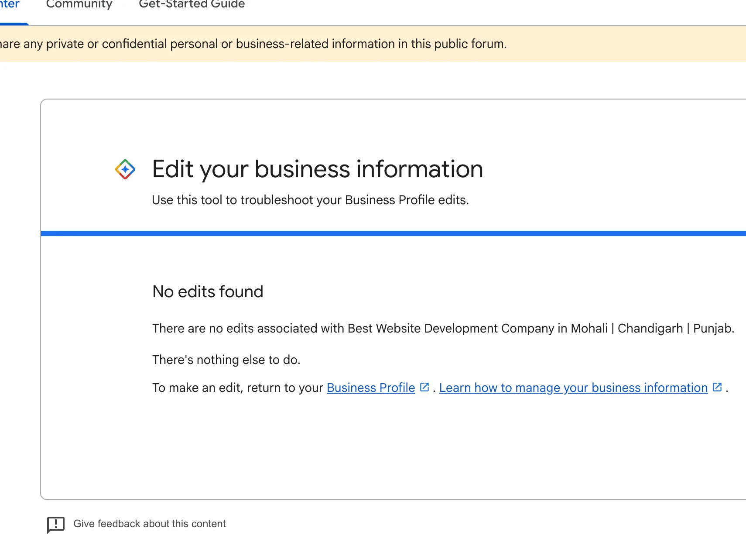Click the Use this tool to troubleshoot subtitle
This screenshot has width=746, height=549.
click(x=310, y=200)
